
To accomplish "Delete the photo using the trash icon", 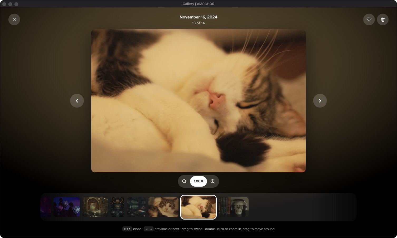I will tap(383, 20).
